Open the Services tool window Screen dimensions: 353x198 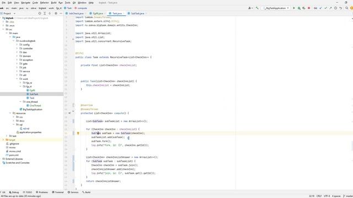[73, 193]
